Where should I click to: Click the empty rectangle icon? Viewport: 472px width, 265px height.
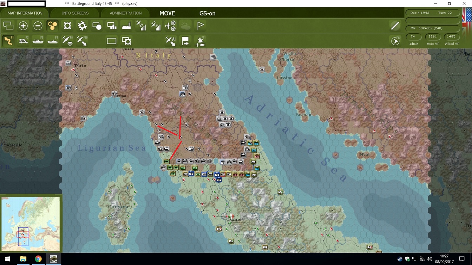112,41
